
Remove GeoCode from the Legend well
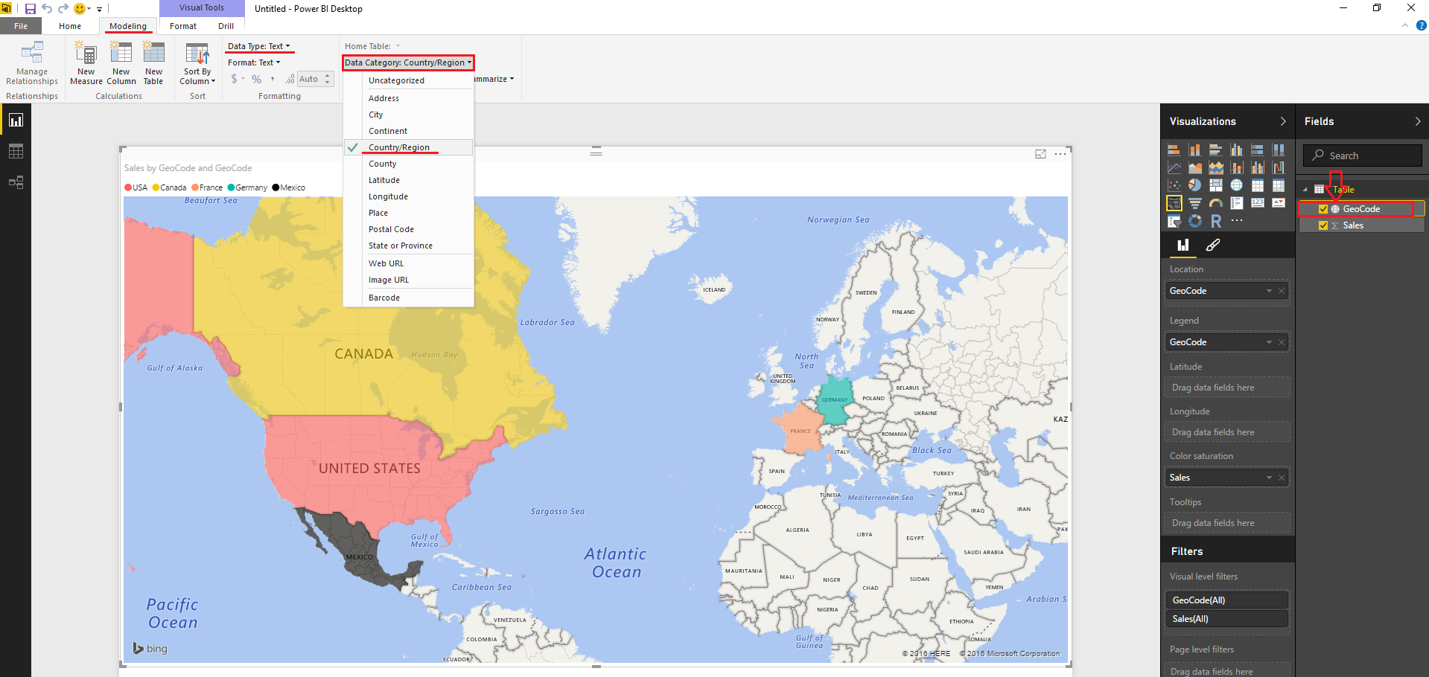(1282, 342)
